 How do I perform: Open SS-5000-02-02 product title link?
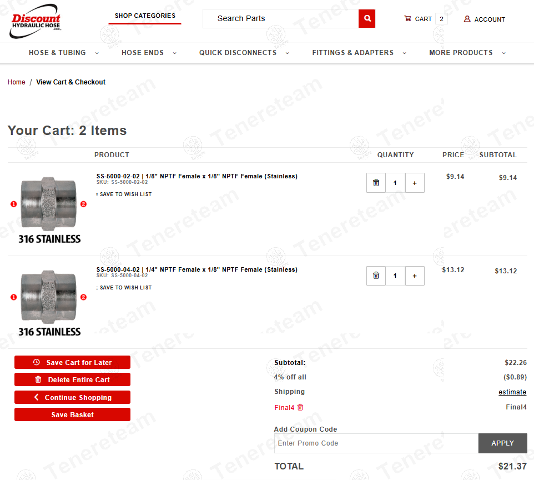197,176
